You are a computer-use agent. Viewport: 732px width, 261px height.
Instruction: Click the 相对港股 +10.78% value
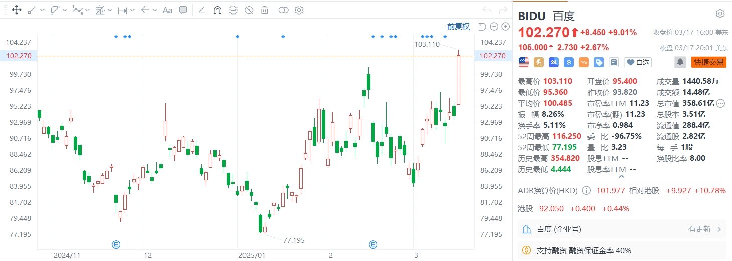[709, 191]
